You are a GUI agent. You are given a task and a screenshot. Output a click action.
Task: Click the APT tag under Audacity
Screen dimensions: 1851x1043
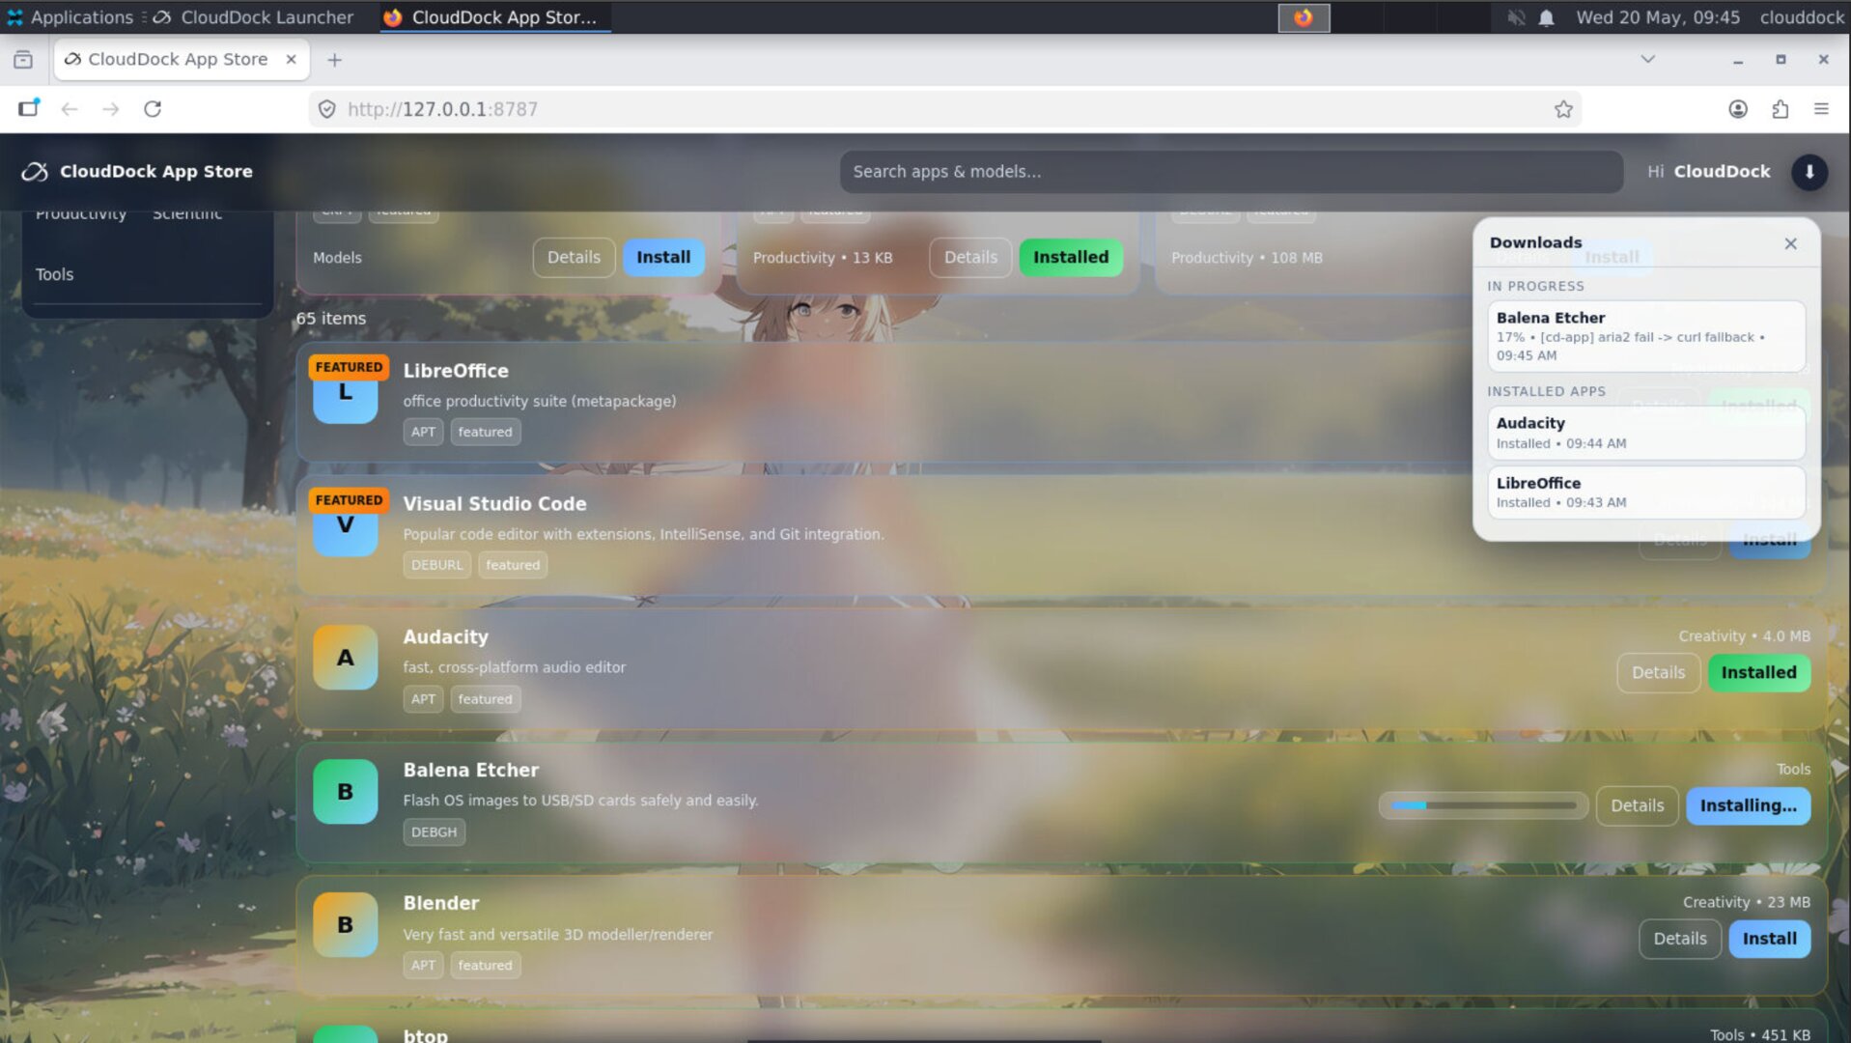(x=423, y=699)
